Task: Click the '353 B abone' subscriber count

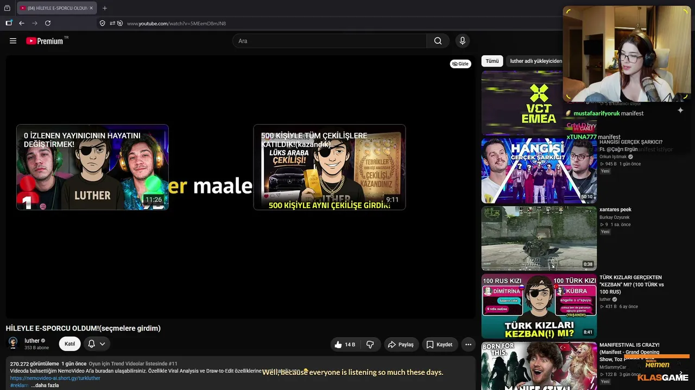Action: point(36,348)
